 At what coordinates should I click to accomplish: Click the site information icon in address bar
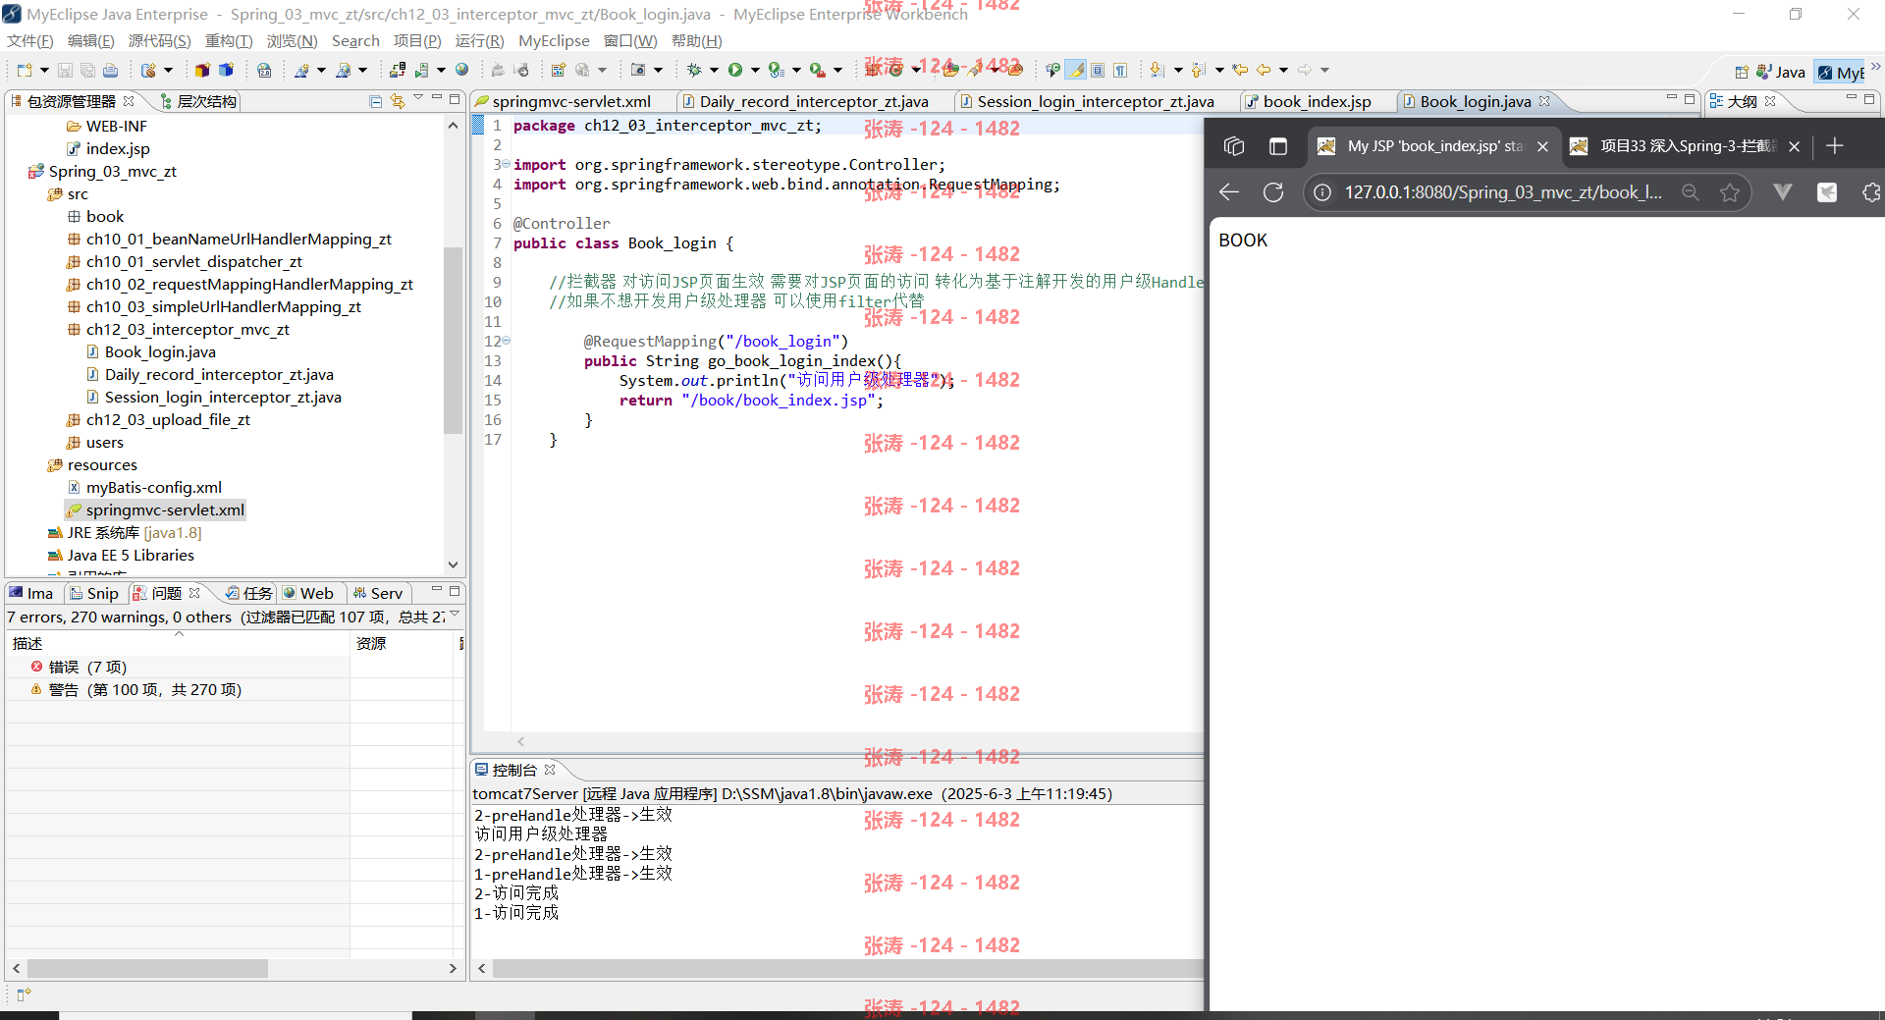[x=1322, y=192]
